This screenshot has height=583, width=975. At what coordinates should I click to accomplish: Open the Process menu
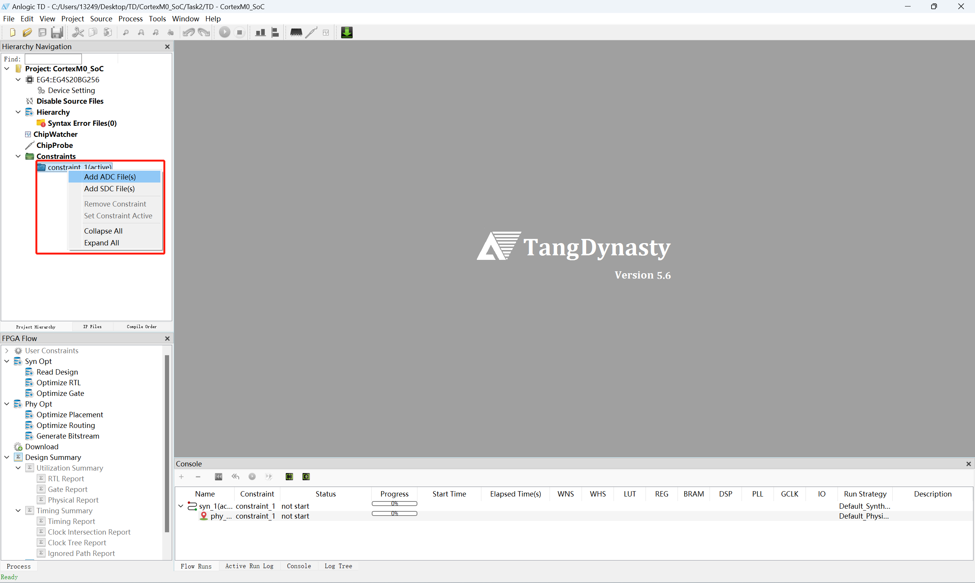(x=130, y=18)
